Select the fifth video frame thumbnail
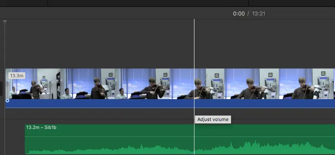This screenshot has width=335, height=155. pos(252,84)
